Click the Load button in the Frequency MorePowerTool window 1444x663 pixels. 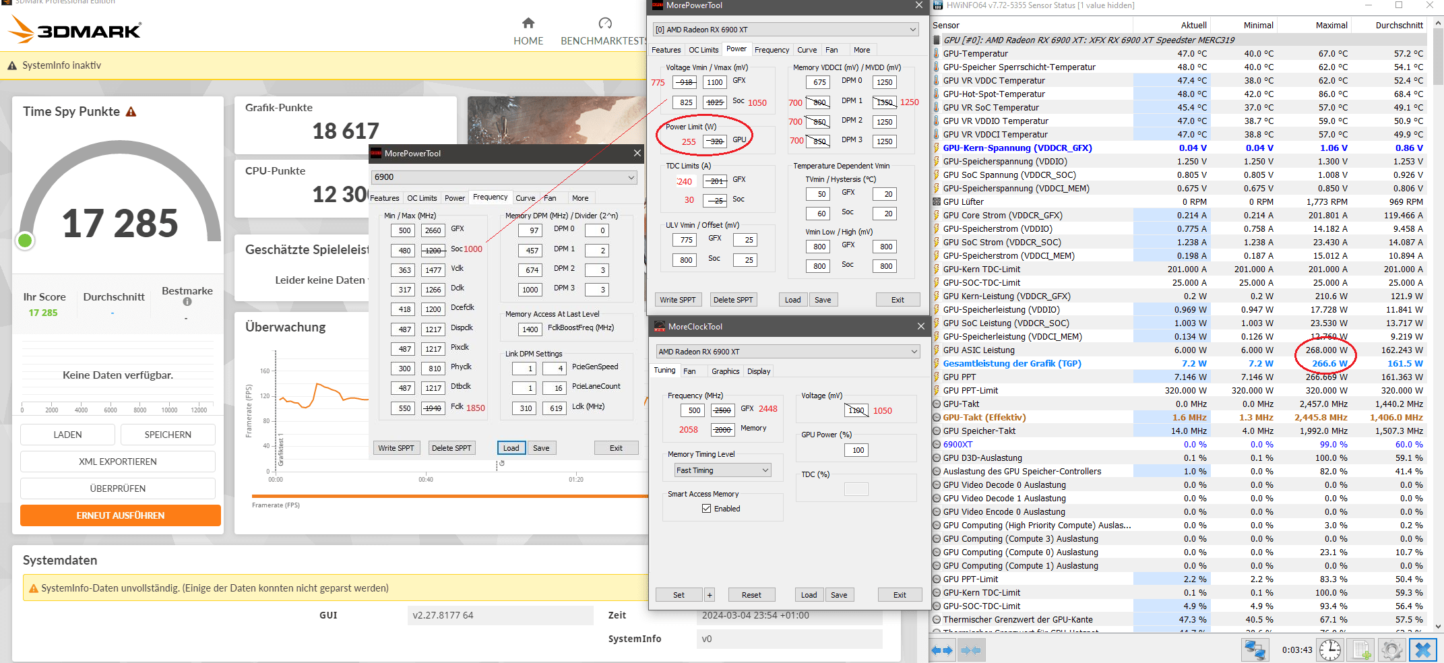coord(511,448)
